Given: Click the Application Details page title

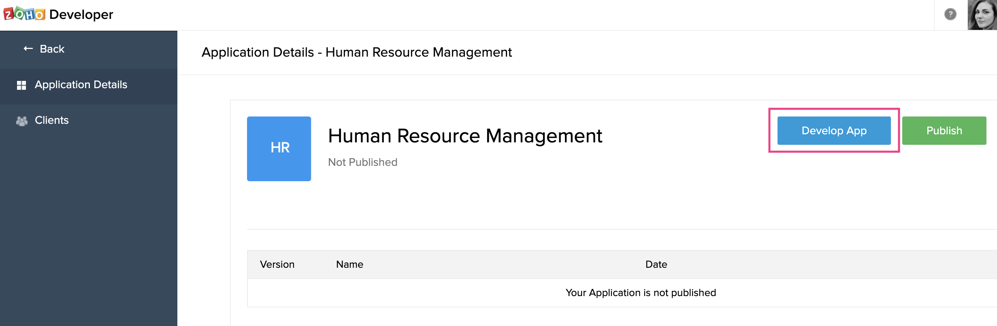Looking at the screenshot, I should coord(356,52).
